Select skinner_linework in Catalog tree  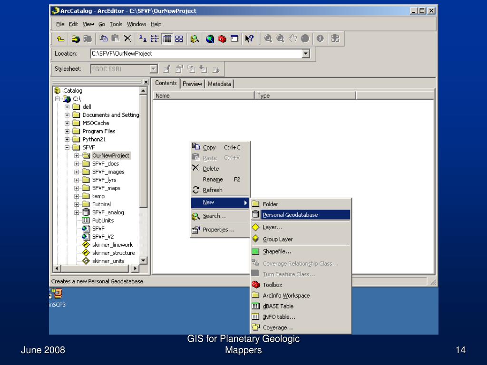point(112,245)
